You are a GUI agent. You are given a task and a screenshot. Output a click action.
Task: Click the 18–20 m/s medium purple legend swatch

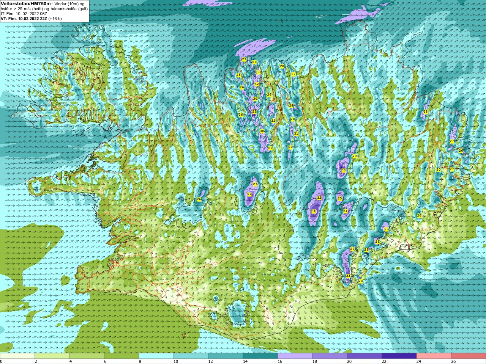(x=330, y=356)
